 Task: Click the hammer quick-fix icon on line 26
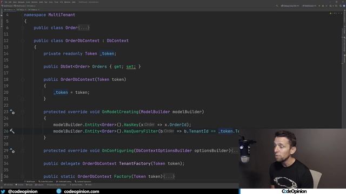point(12,131)
